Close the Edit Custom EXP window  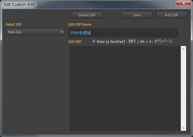[183, 3]
